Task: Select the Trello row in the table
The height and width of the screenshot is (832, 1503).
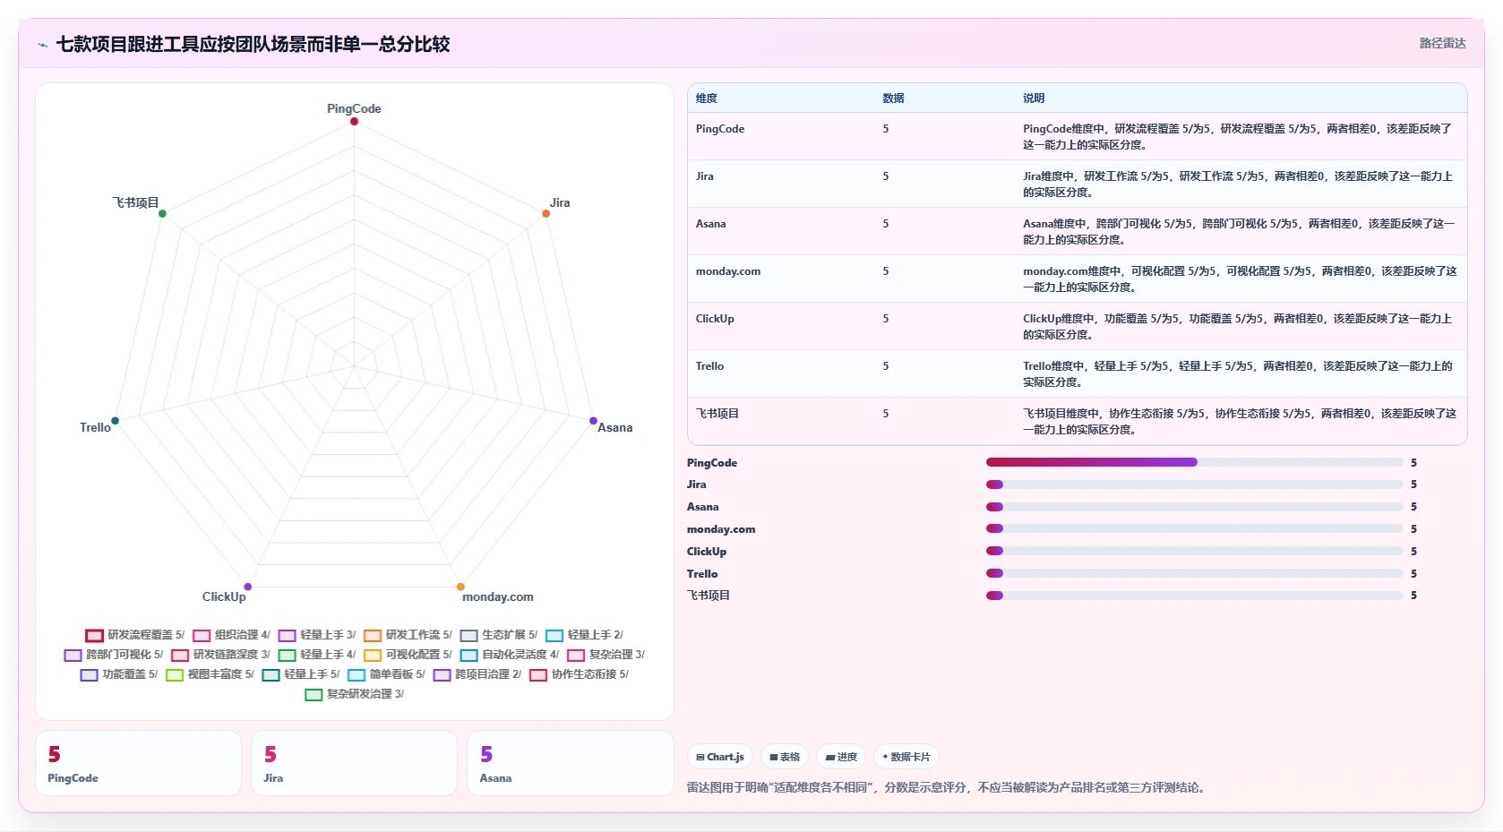Action: (x=1077, y=373)
